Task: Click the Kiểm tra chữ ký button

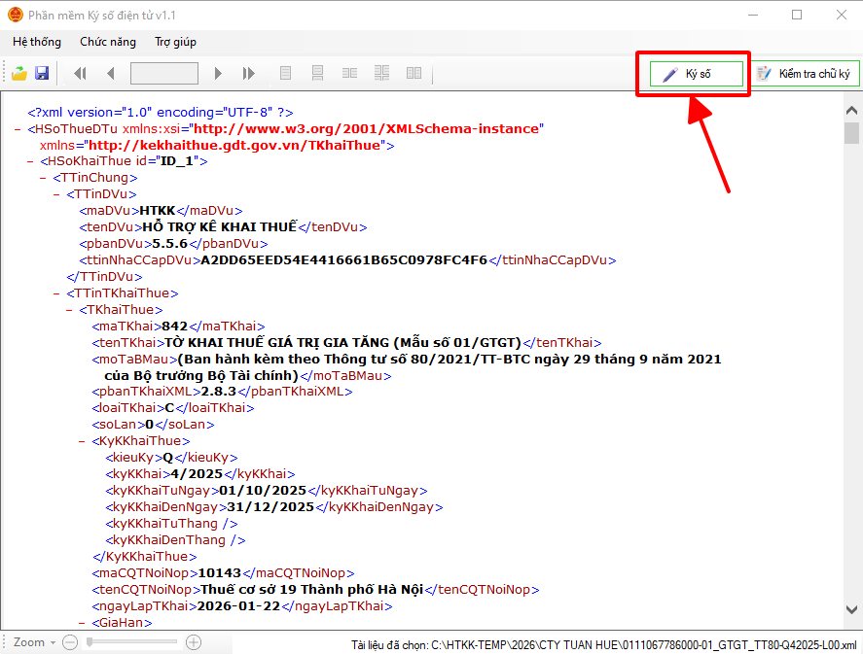Action: (804, 74)
